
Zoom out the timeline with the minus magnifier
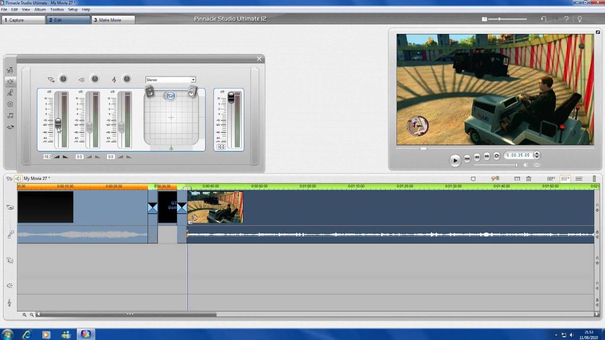(x=32, y=314)
